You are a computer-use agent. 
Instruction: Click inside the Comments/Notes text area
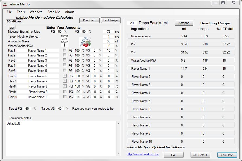pos(61,138)
